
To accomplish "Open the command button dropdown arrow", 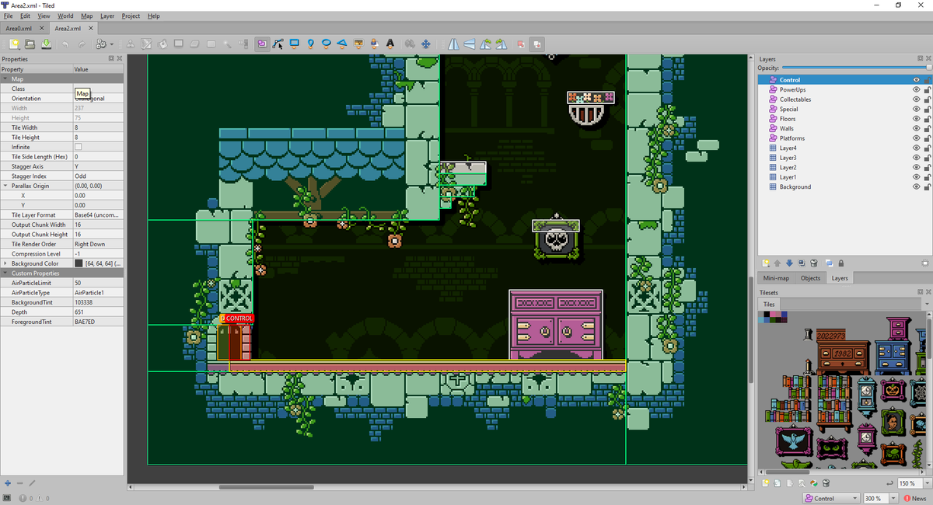I will pos(111,44).
